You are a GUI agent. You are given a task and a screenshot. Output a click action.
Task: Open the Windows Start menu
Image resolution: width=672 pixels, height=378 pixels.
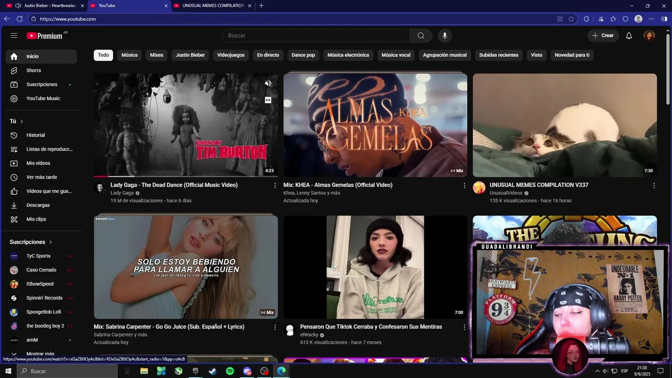8,371
